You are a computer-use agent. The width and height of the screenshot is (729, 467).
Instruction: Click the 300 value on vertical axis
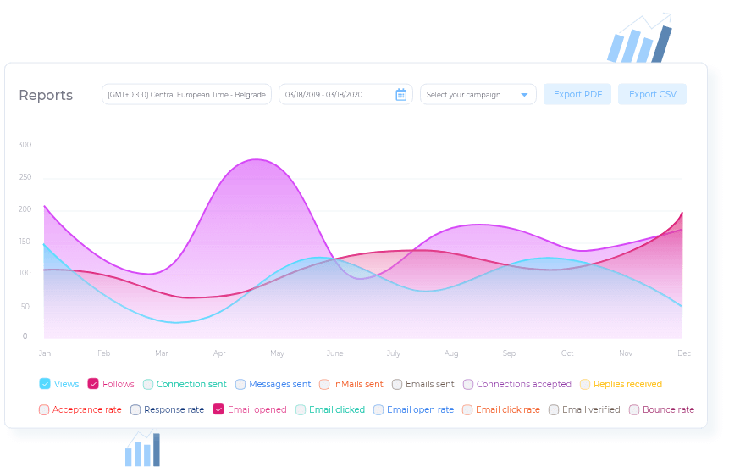tap(25, 145)
